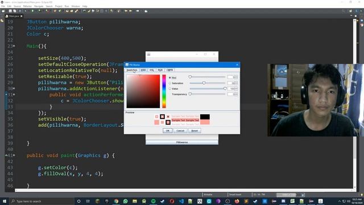Click Cancel in the color dialog

tap(180, 131)
